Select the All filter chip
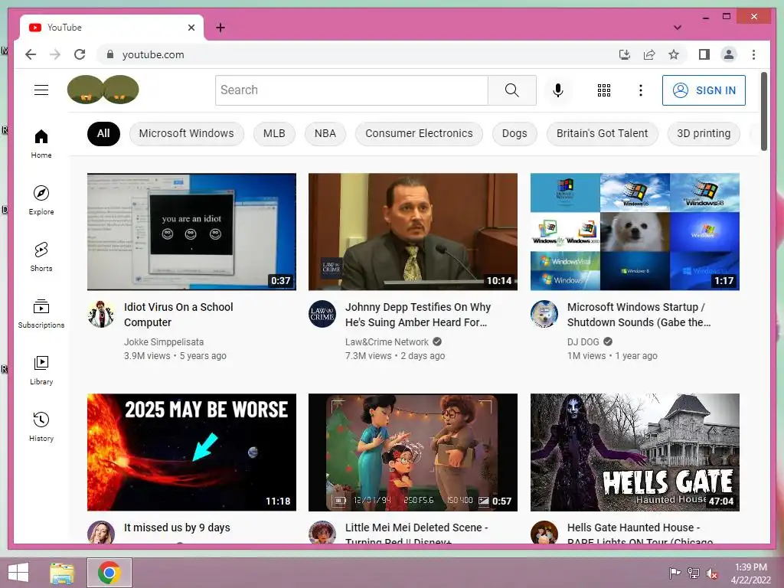Viewport: 784px width, 588px height. coord(103,133)
